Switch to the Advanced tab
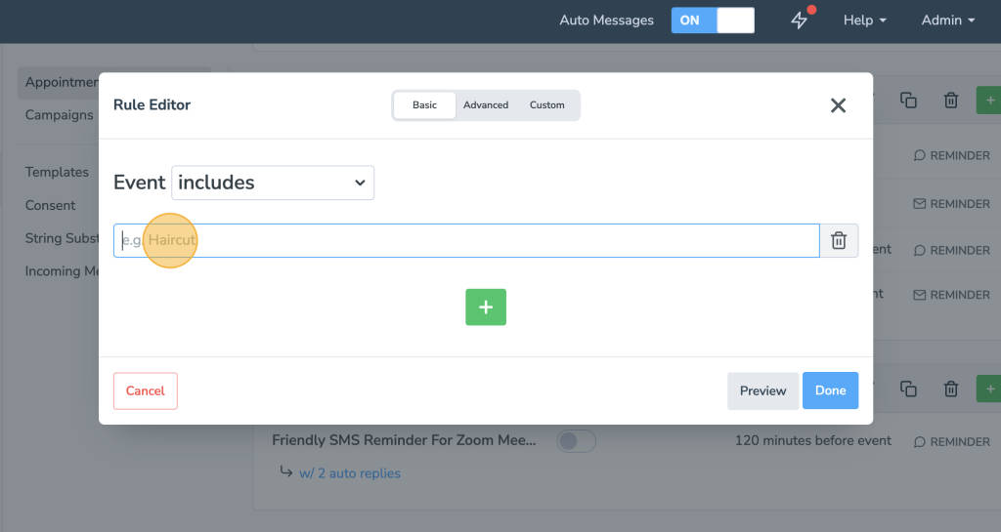This screenshot has width=1001, height=532. 486,105
